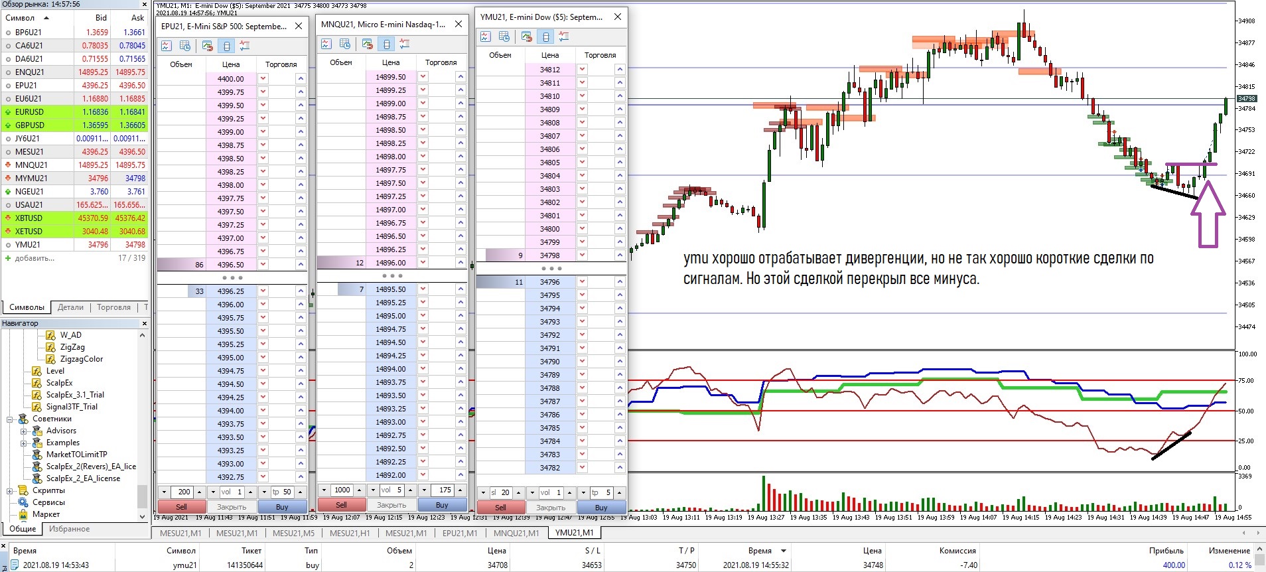Click Buy button in YMU21 depth window
1266x572 pixels.
tap(601, 508)
